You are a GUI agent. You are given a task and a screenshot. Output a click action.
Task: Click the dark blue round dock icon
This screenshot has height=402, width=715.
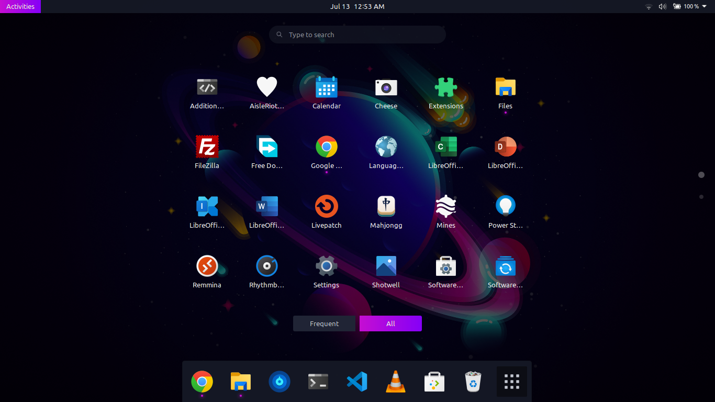280,382
